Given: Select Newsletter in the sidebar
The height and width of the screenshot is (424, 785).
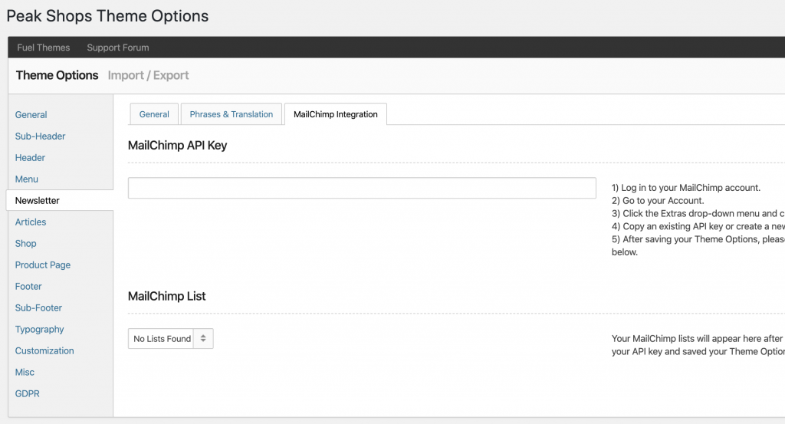Looking at the screenshot, I should (60, 200).
